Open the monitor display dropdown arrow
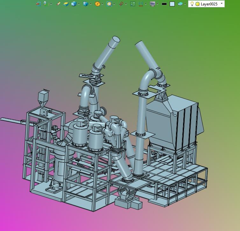 click(x=157, y=4)
